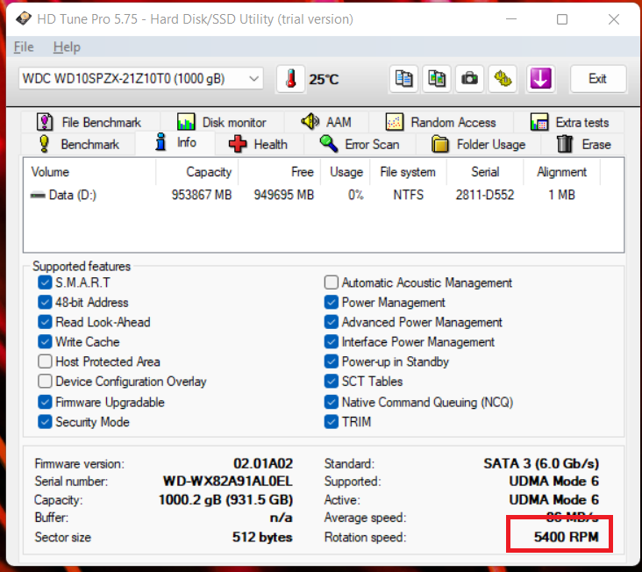Click the Alignment column header
This screenshot has width=642, height=572.
[x=561, y=172]
